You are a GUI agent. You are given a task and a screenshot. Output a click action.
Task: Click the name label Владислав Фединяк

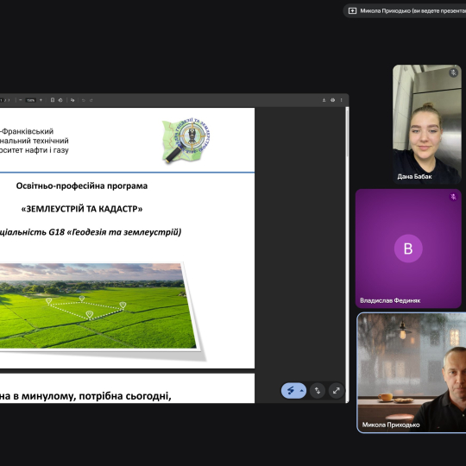[390, 300]
